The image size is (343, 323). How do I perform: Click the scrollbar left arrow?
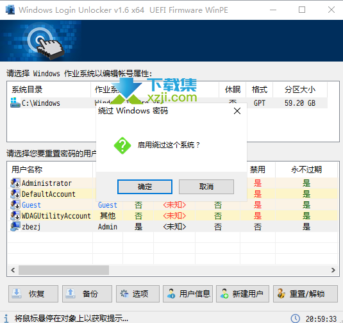13,270
